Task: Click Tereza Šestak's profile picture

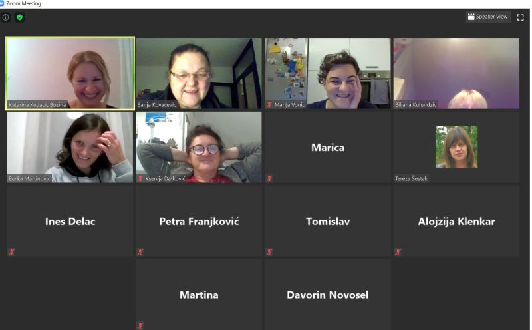Action: [x=456, y=147]
